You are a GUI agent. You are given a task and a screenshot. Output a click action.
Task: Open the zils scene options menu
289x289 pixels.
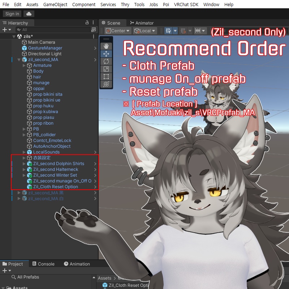94,36
